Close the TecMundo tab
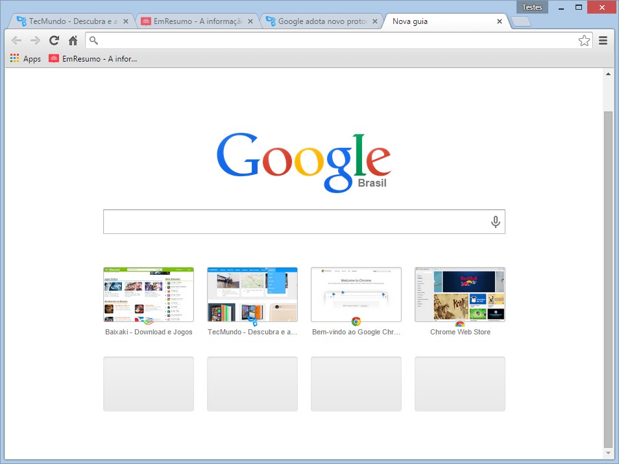Screen dimensions: 619x464 [125, 21]
